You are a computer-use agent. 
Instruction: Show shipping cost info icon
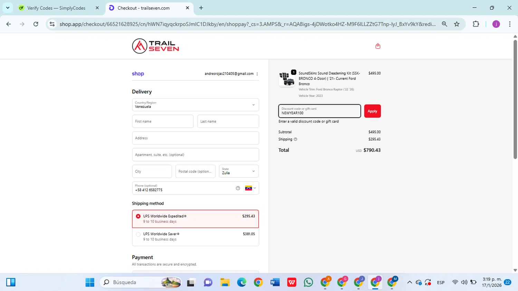click(x=295, y=139)
